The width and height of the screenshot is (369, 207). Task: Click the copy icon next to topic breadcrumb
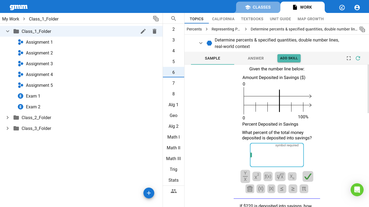[x=363, y=29]
